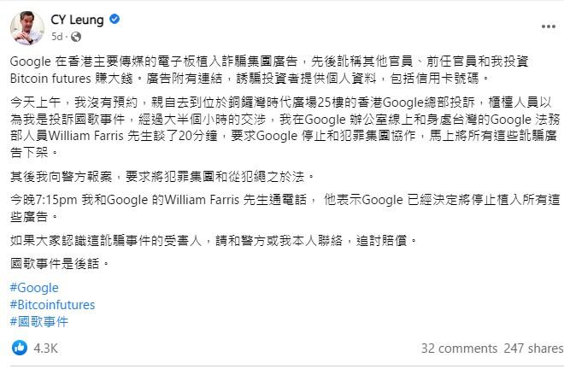
Task: Open the #Bitcoinfutures hashtag
Action: [x=52, y=304]
